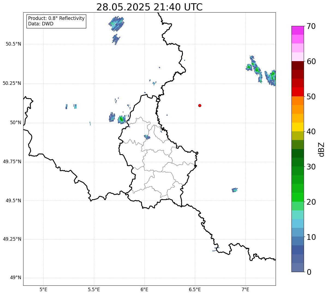Click the 49°N latitude label
This screenshot has height=295, width=328.
click(x=16, y=278)
